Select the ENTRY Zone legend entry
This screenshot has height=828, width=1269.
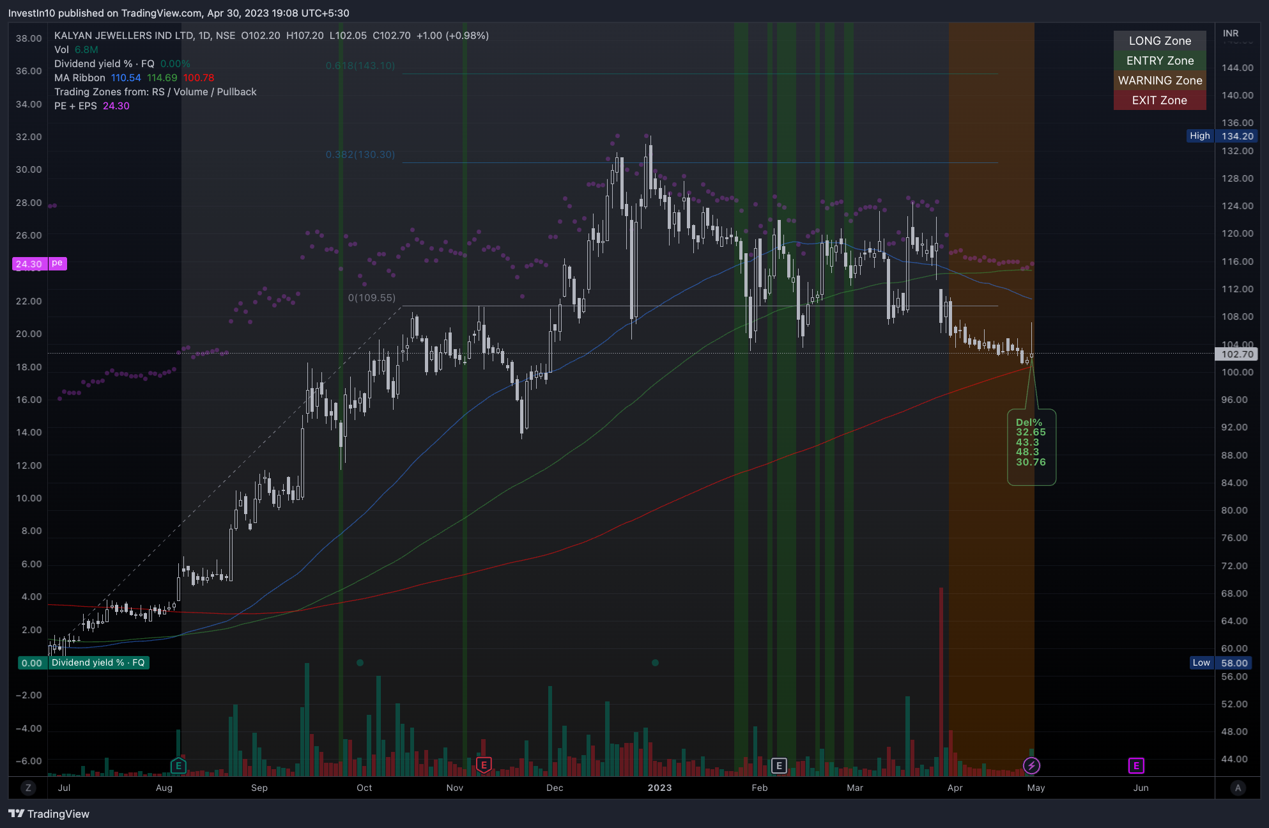click(x=1160, y=61)
